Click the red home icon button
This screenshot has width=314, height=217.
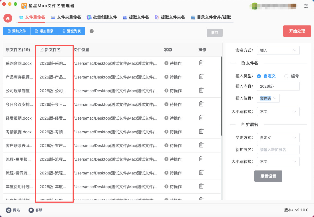[x=8, y=18]
